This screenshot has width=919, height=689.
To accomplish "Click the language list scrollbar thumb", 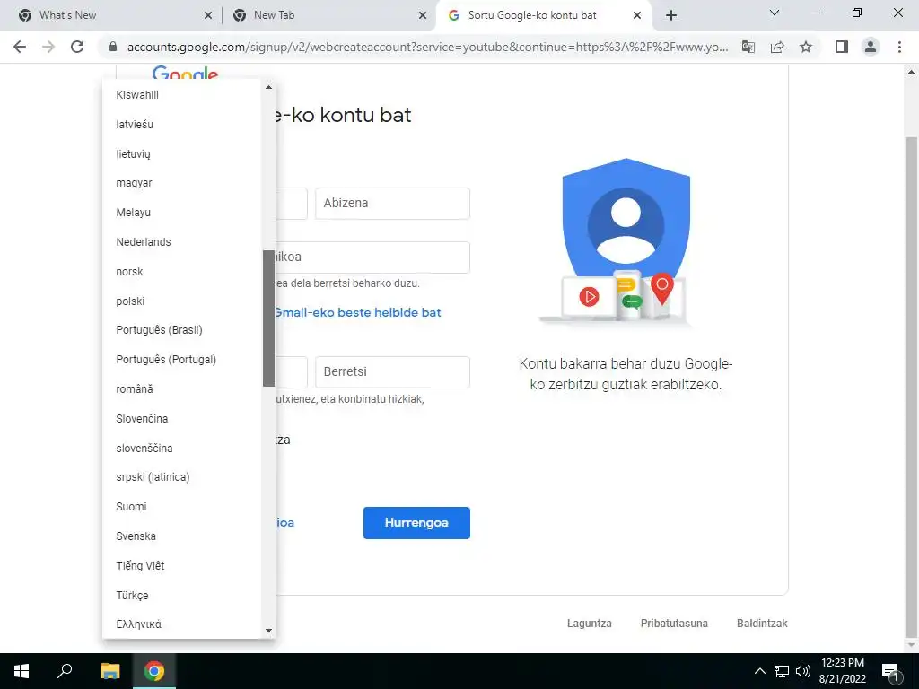I will tap(268, 318).
